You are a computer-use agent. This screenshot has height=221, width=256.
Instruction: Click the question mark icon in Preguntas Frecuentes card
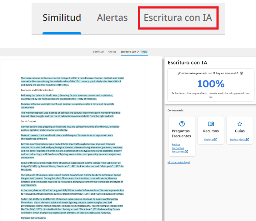(x=182, y=124)
